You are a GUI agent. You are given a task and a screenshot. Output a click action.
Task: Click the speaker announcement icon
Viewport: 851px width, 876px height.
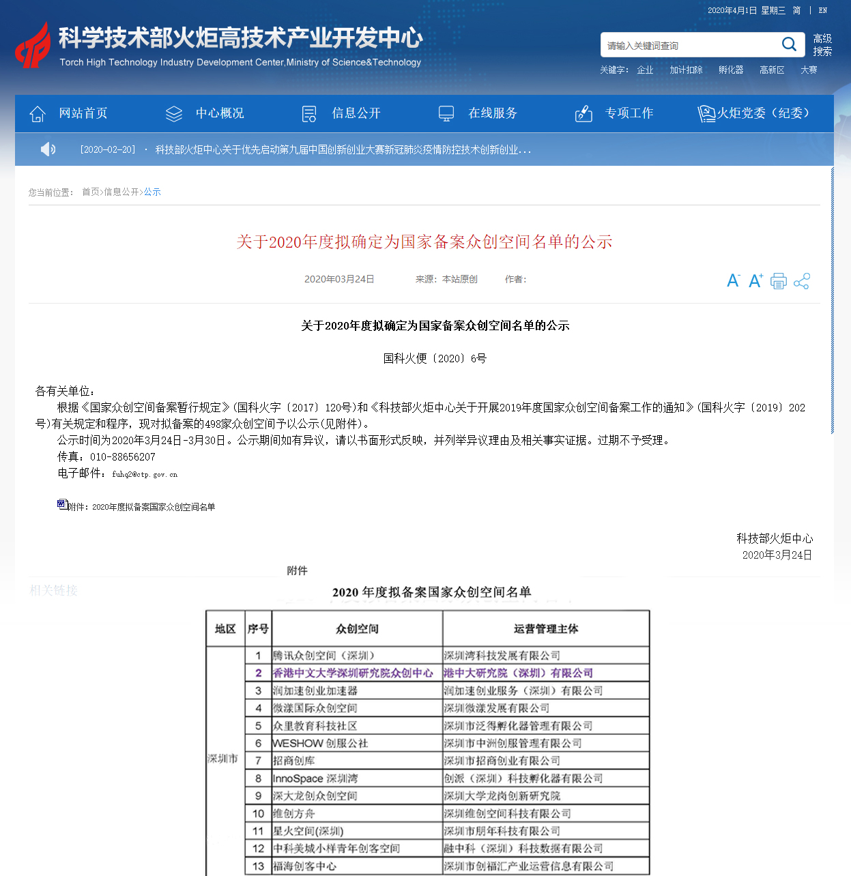[48, 149]
